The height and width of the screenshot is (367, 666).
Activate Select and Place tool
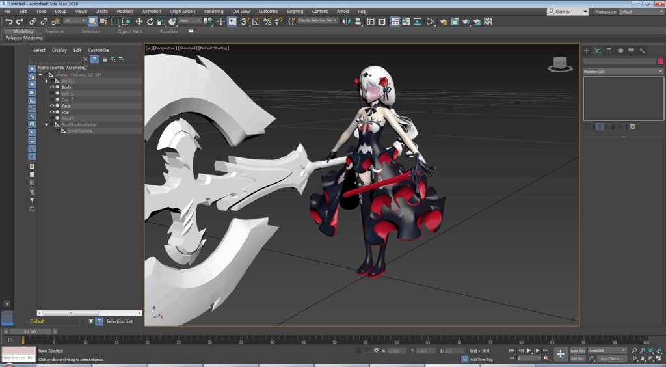click(172, 21)
